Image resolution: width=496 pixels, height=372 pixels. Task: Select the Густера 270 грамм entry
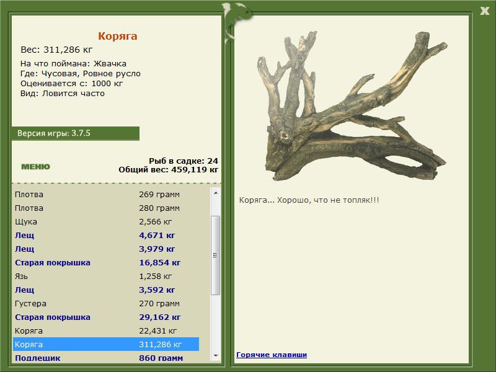(106, 303)
